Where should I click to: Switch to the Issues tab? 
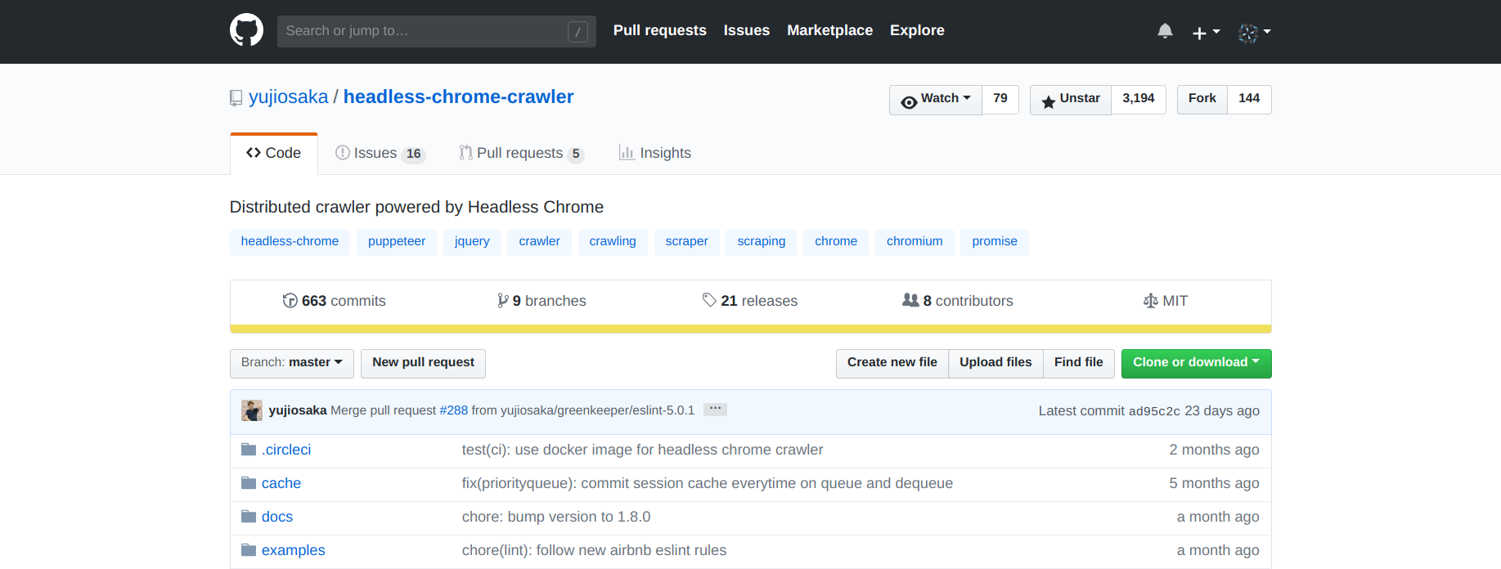click(x=380, y=154)
